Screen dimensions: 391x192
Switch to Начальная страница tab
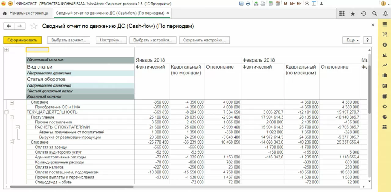(26, 13)
